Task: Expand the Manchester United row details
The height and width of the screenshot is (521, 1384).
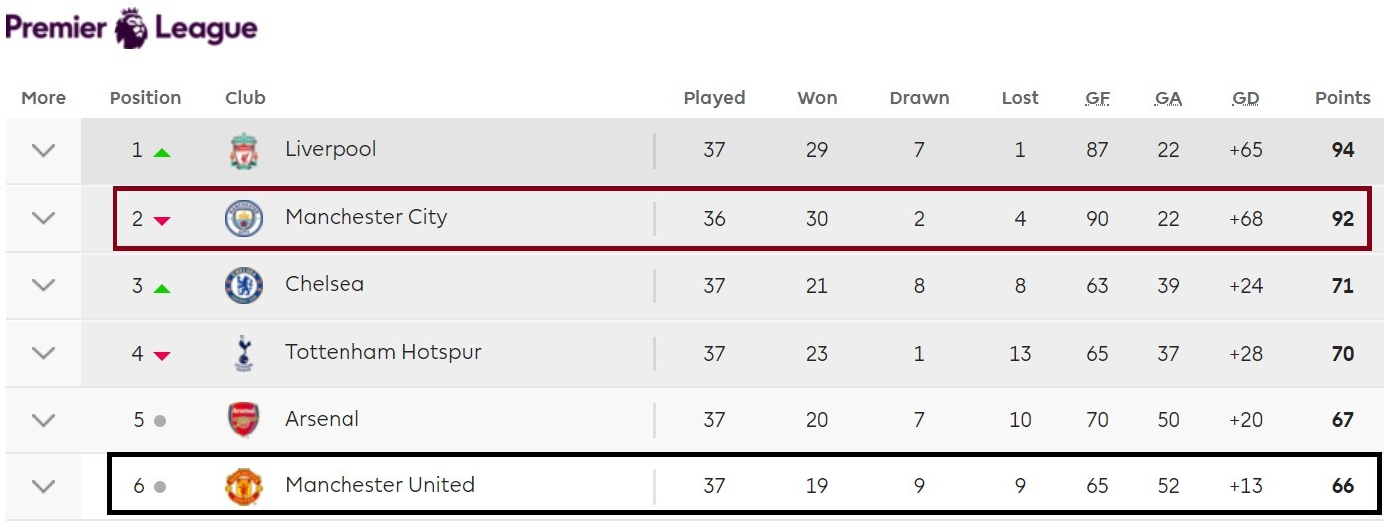Action: point(43,486)
